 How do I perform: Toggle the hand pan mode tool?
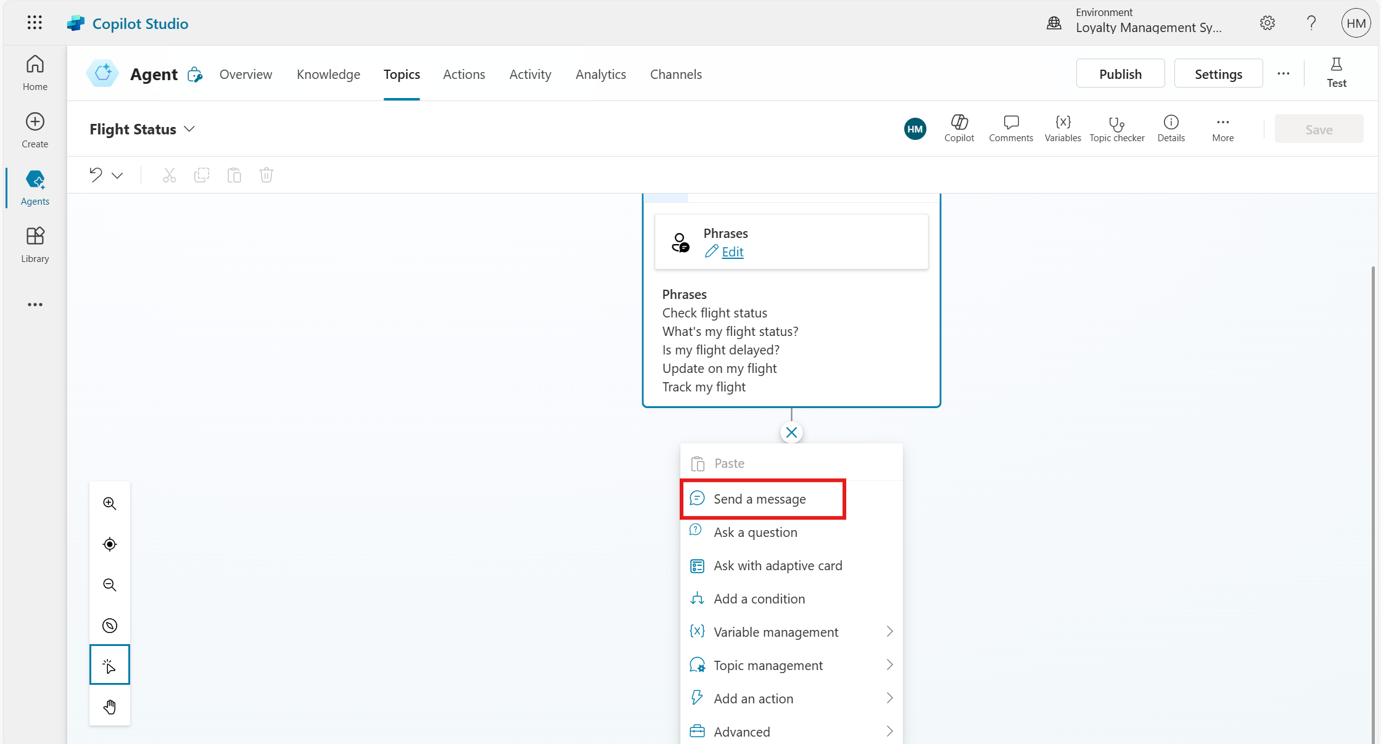pyautogui.click(x=110, y=706)
